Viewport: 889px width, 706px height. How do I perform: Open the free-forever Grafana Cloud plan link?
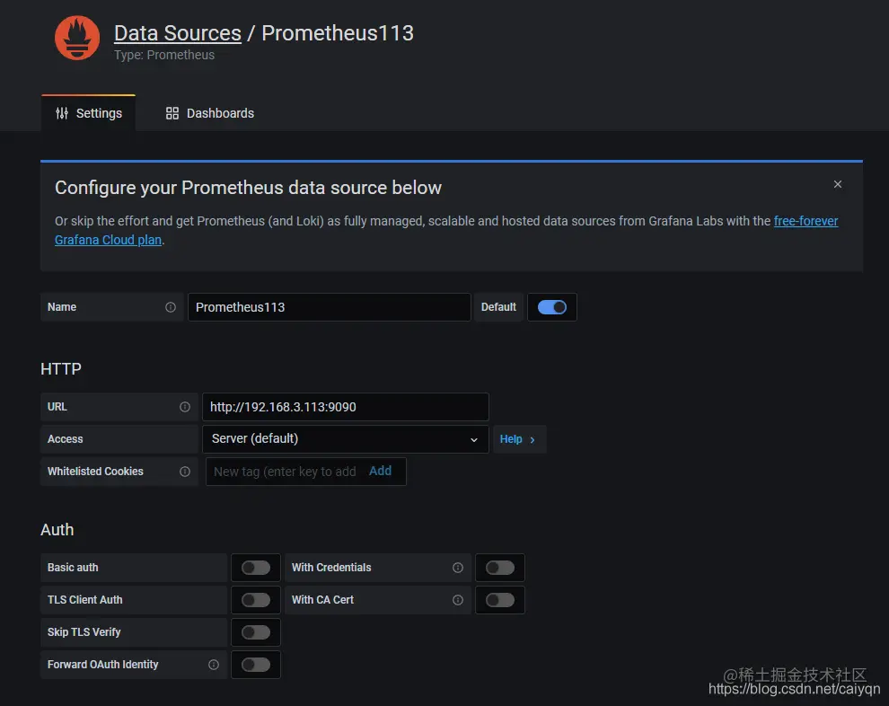(446, 230)
